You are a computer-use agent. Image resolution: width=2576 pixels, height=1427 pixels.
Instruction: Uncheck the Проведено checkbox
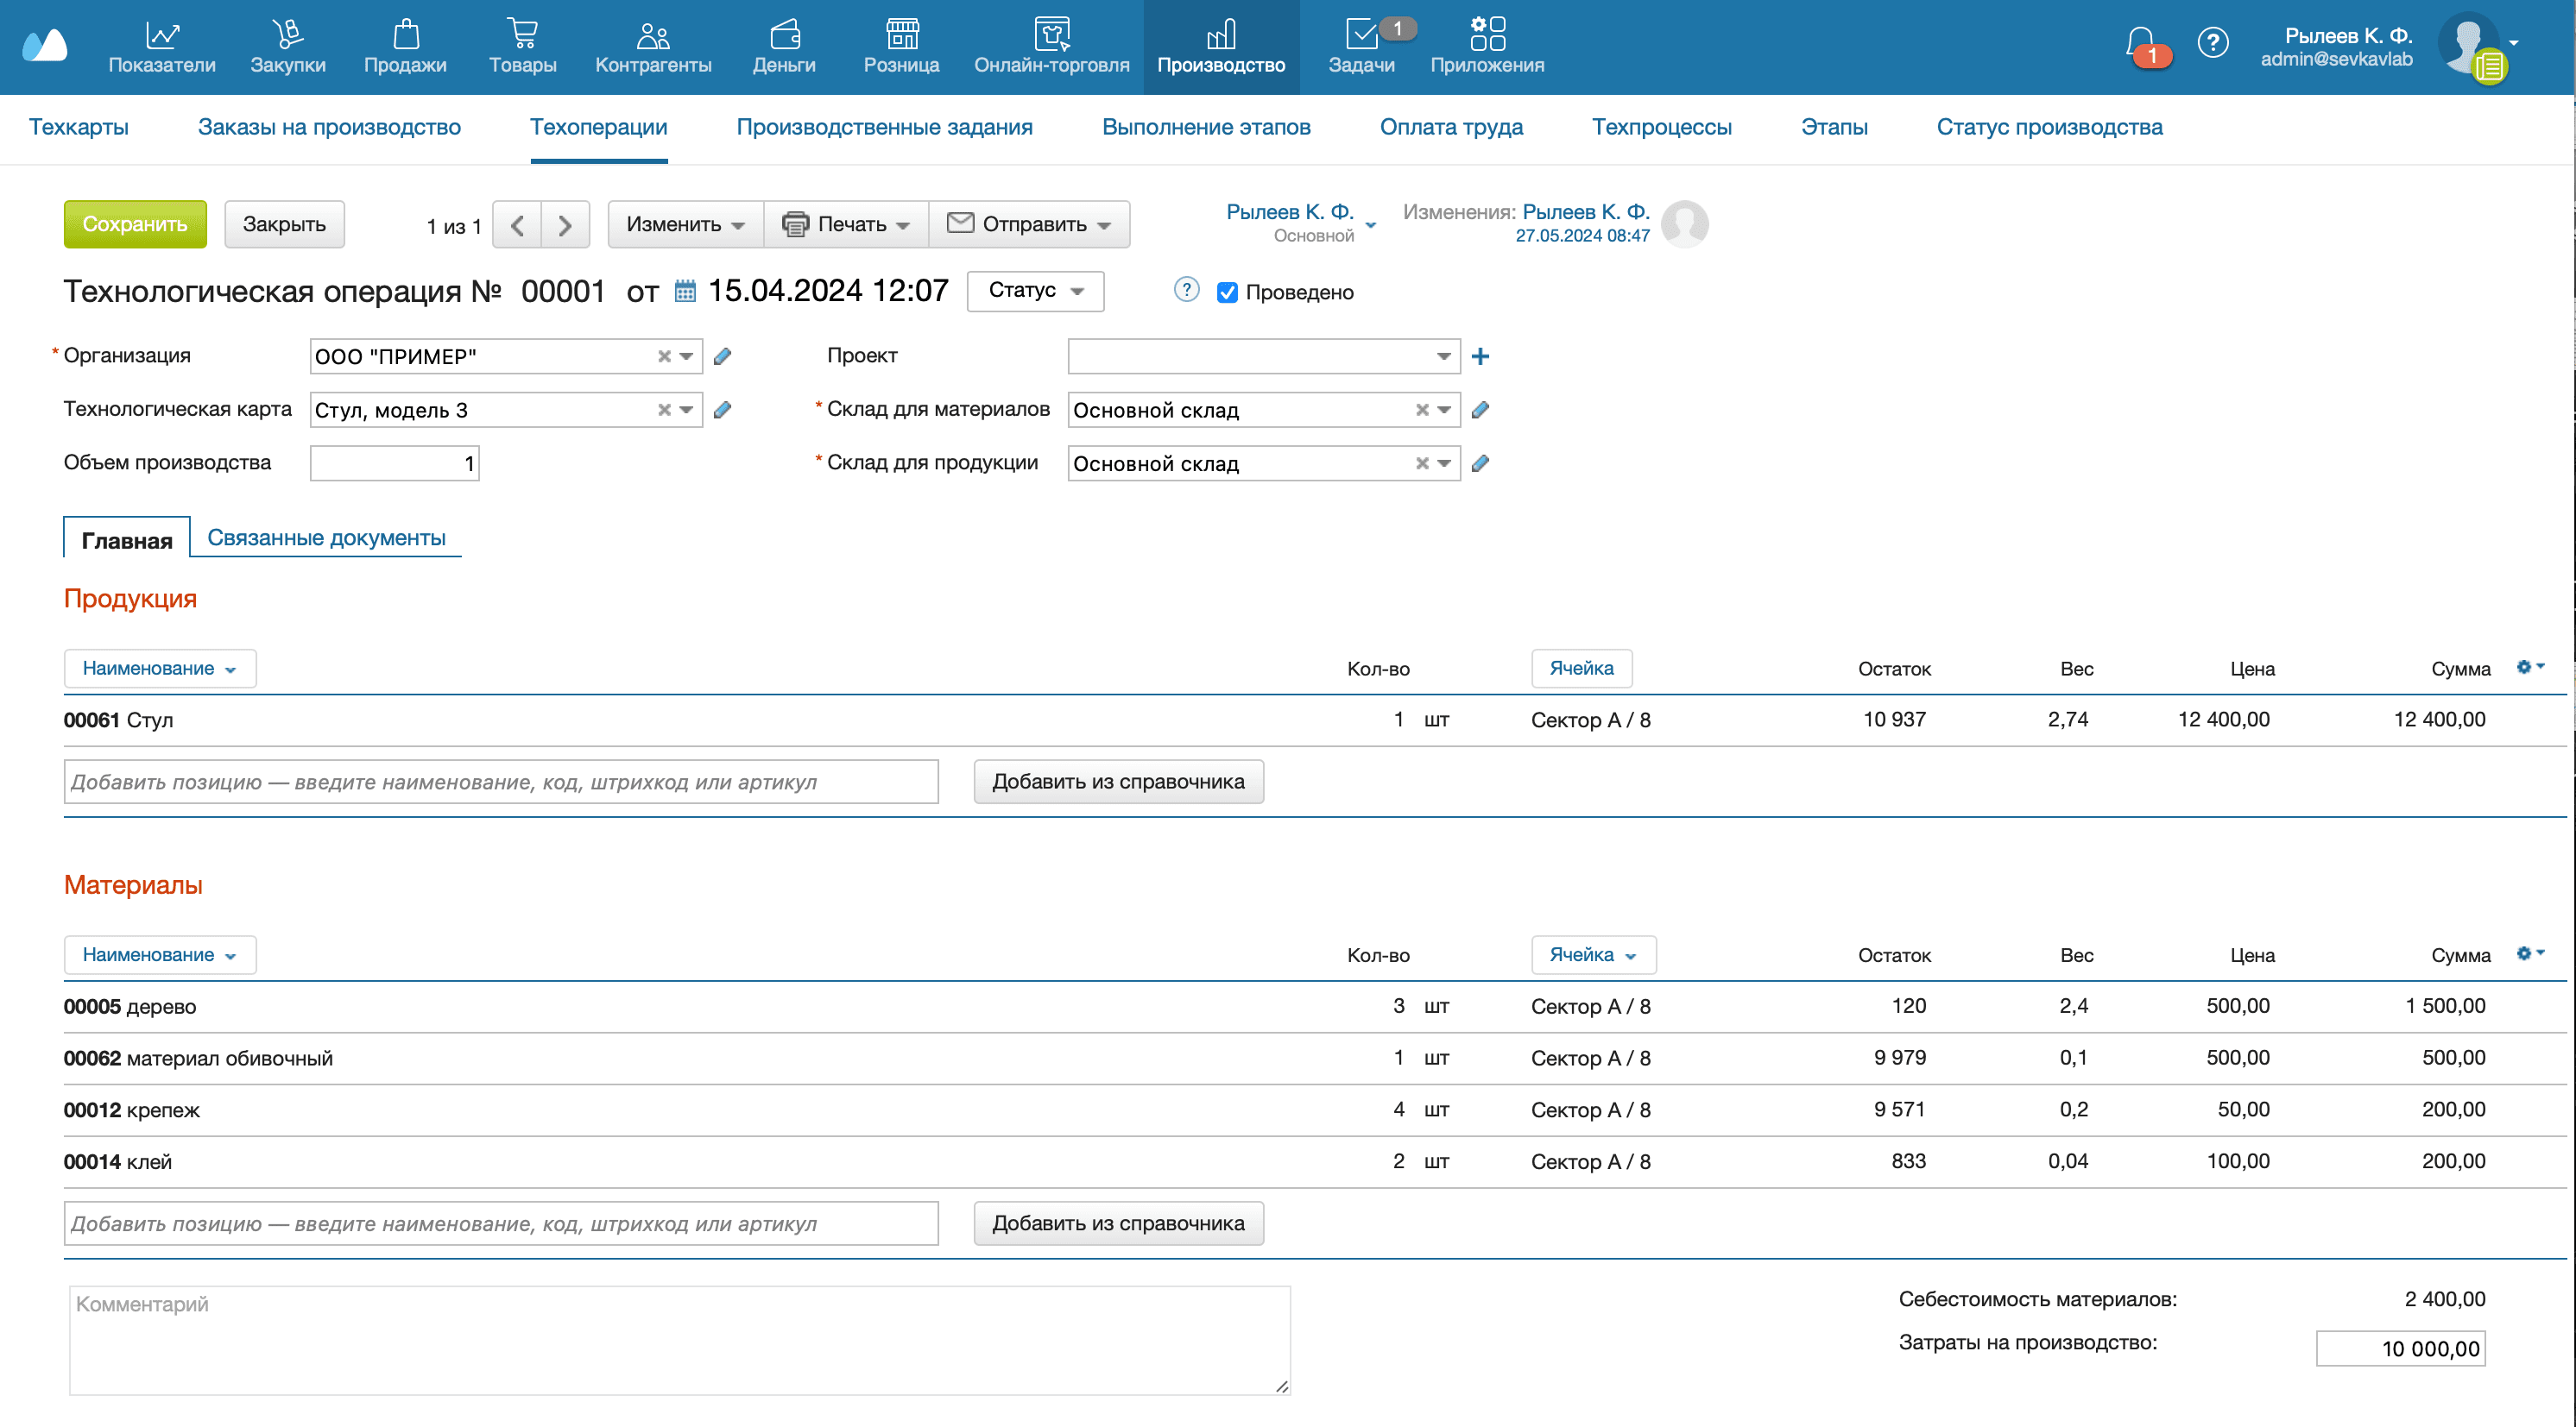coord(1227,292)
